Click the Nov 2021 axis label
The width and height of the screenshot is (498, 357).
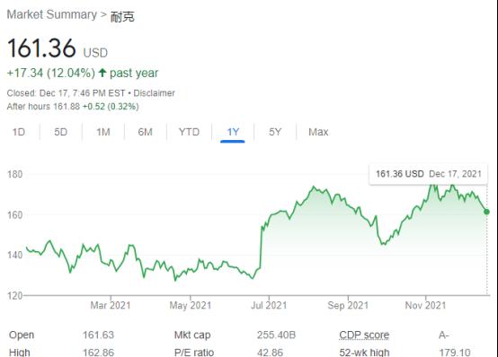425,305
